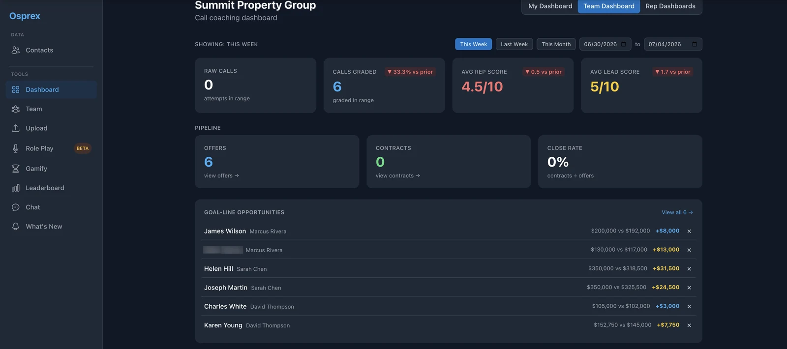Click the Raw Calls card
The image size is (787, 349).
255,86
